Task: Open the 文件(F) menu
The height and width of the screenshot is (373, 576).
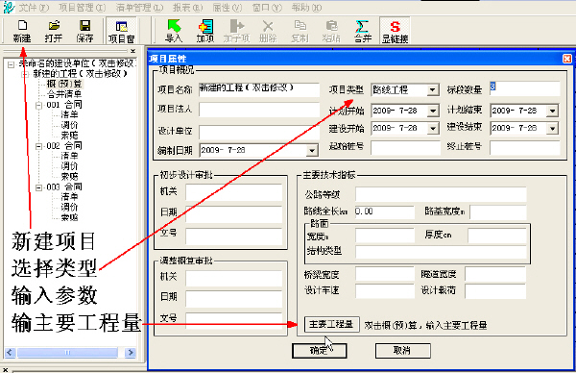Action: pyautogui.click(x=34, y=8)
